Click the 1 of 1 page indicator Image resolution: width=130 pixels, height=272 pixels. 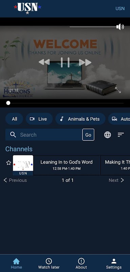68,180
